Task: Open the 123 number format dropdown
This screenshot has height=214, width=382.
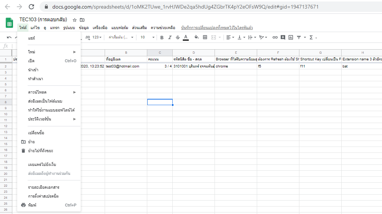Action: 98,37
